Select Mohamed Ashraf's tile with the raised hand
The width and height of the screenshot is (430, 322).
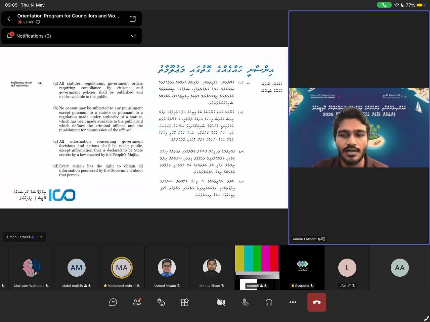point(122,268)
